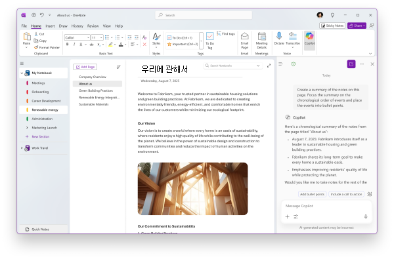Activate the Format Painter tool
Viewport: 394px width, 259px height.
tap(47, 47)
